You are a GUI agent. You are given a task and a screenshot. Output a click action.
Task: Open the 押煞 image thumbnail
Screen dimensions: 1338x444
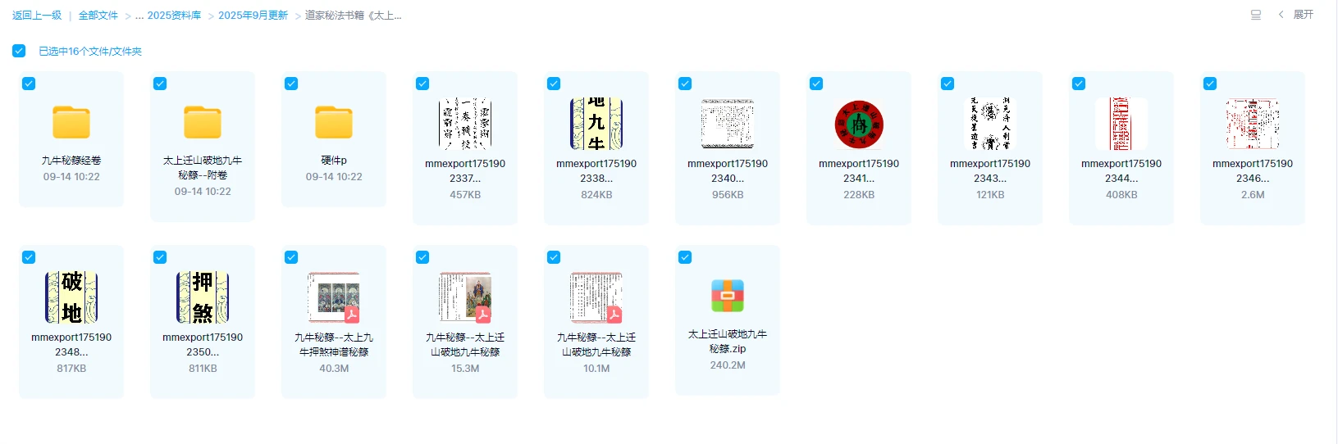coord(203,297)
